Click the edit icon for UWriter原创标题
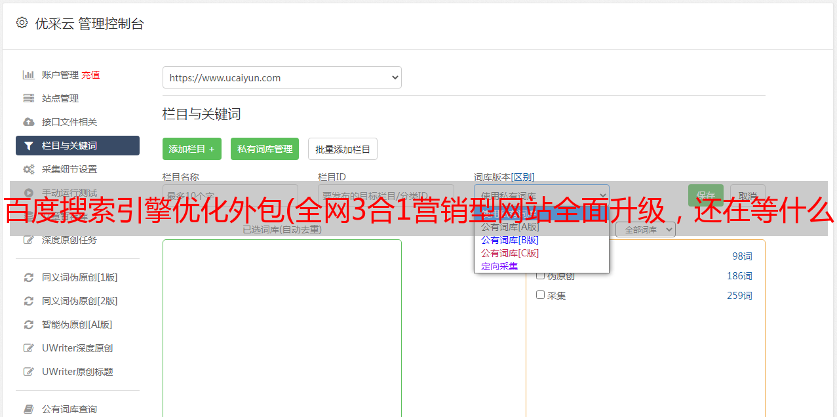Viewport: 837px width, 417px height. tap(29, 372)
